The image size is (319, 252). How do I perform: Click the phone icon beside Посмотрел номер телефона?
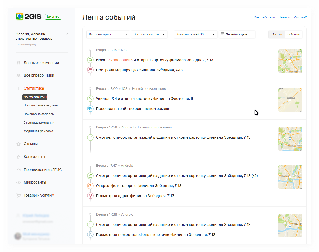(90, 235)
